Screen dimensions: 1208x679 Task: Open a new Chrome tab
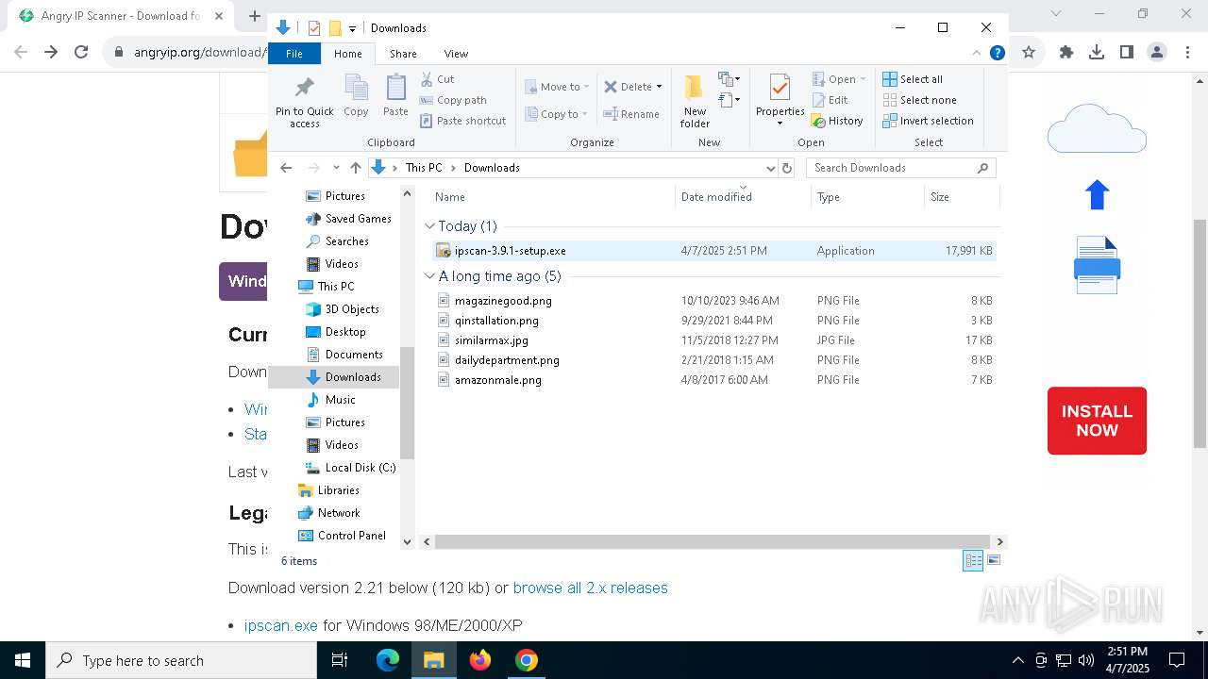pyautogui.click(x=254, y=15)
